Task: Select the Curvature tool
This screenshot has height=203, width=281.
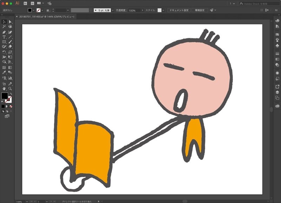Action: 10,32
